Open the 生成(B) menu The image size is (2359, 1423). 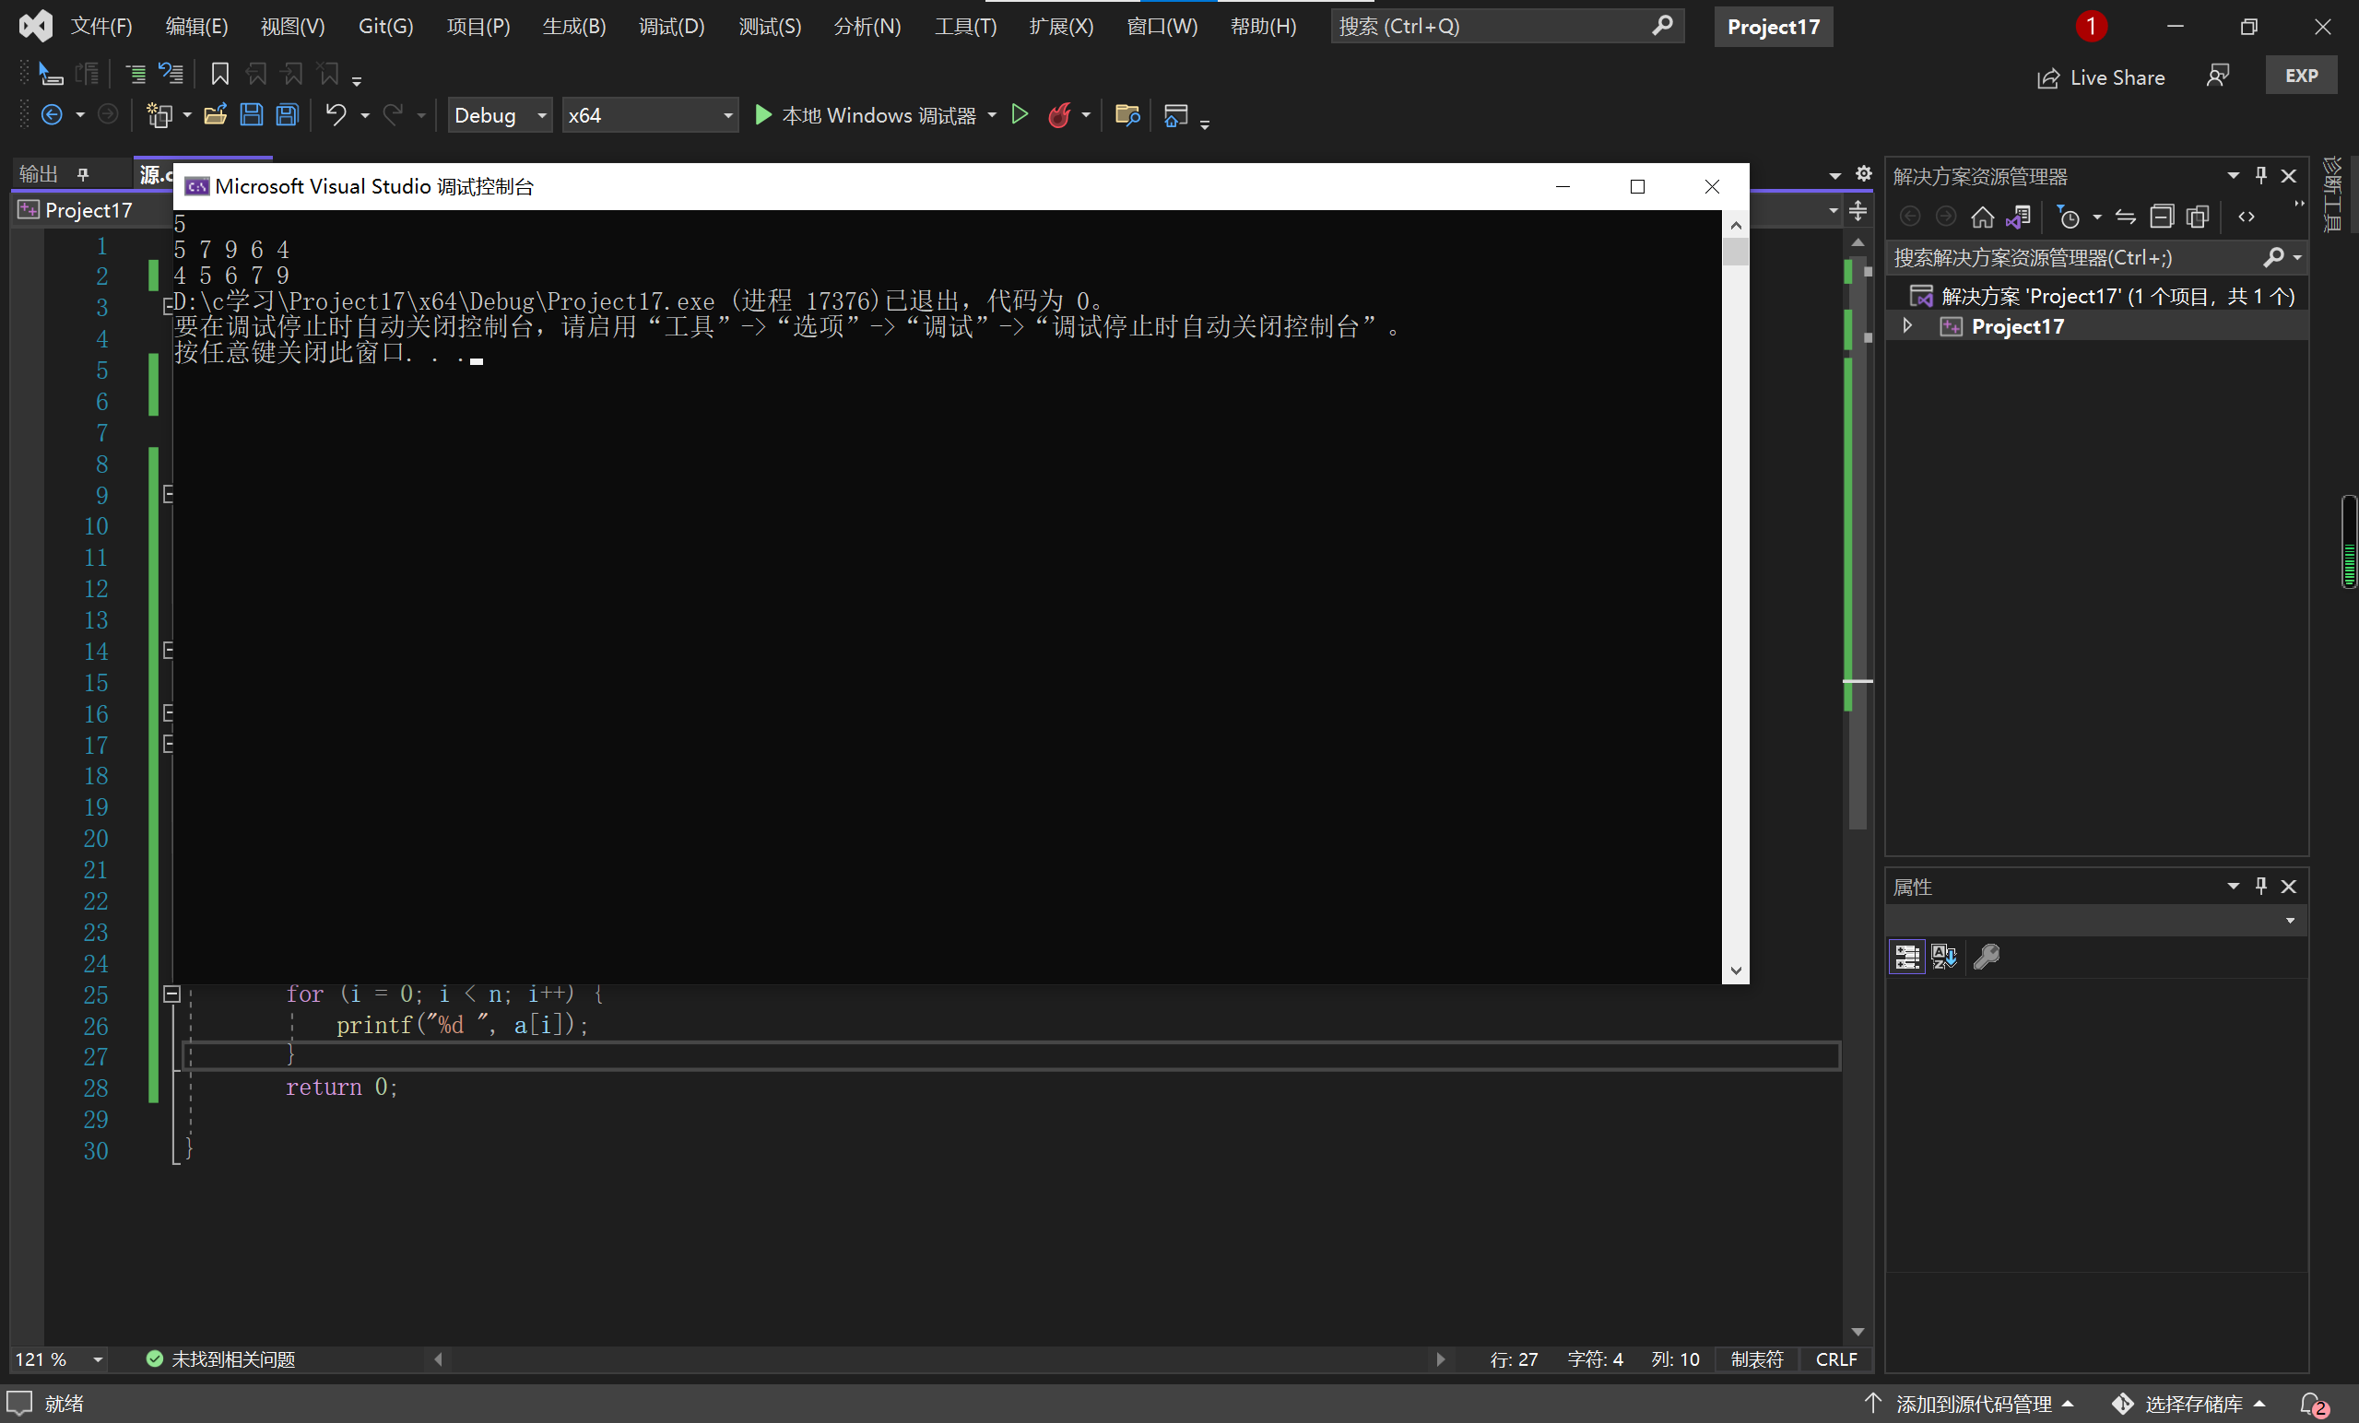tap(573, 26)
